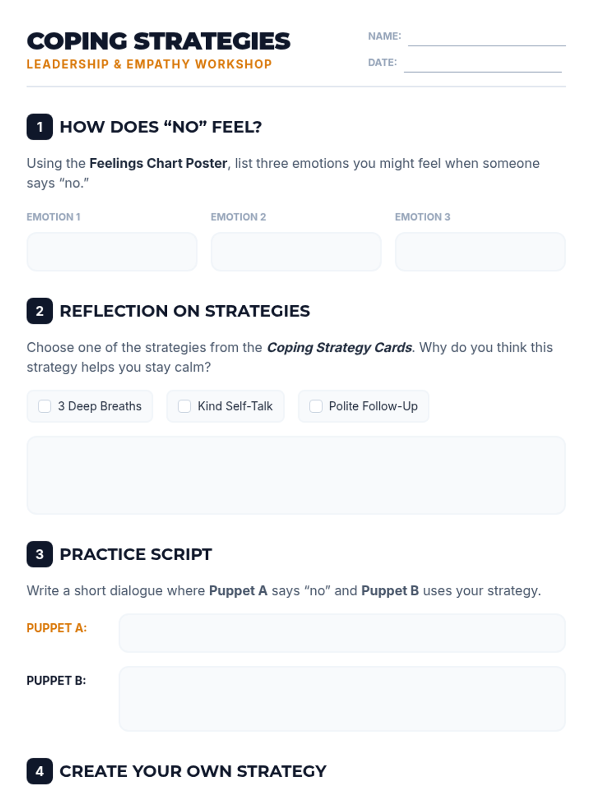This screenshot has width=592, height=789.
Task: Click the Emotion 2 text box
Action: click(296, 252)
